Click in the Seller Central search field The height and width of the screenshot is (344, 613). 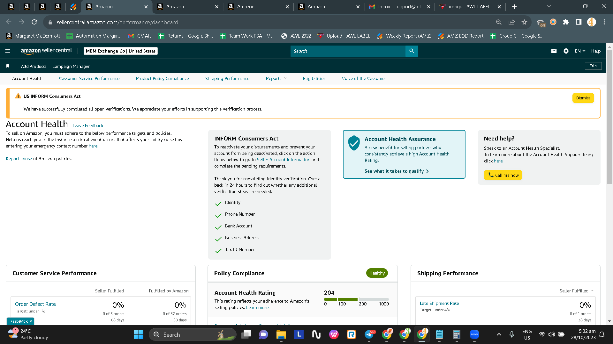(x=348, y=51)
